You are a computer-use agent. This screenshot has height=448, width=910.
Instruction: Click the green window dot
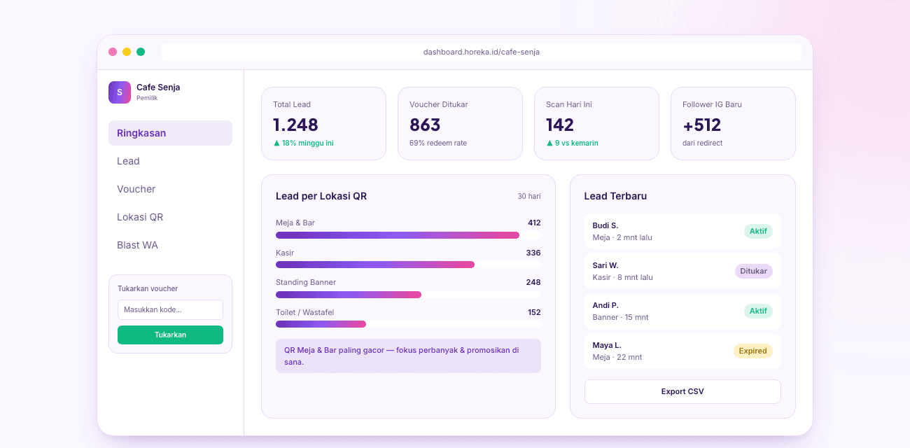pyautogui.click(x=141, y=52)
